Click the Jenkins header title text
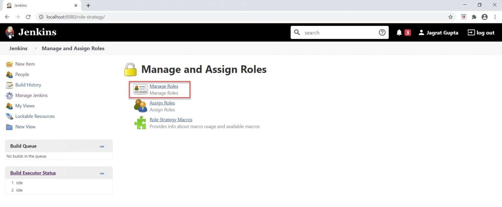The image size is (502, 207). (37, 32)
